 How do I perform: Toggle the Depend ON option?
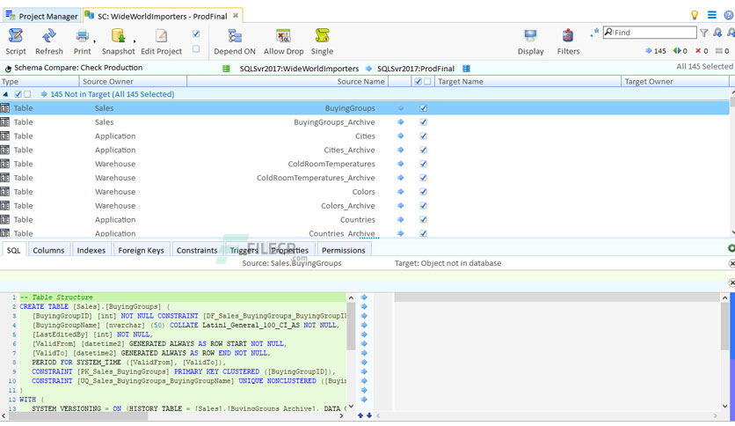pos(235,41)
